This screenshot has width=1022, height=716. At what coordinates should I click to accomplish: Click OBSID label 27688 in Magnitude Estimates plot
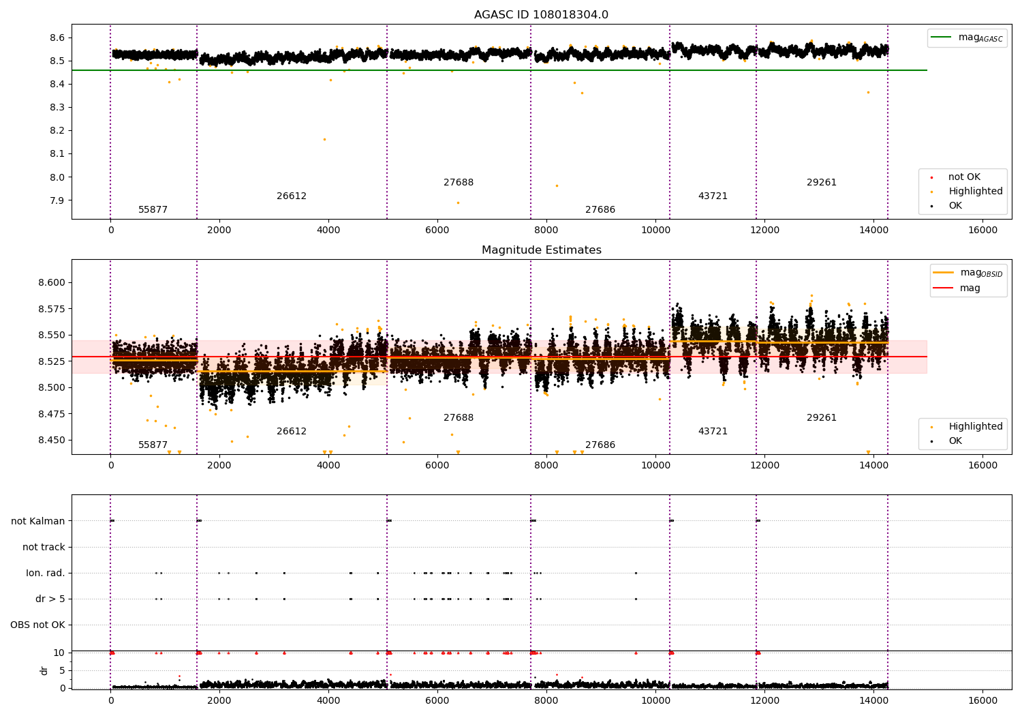459,417
